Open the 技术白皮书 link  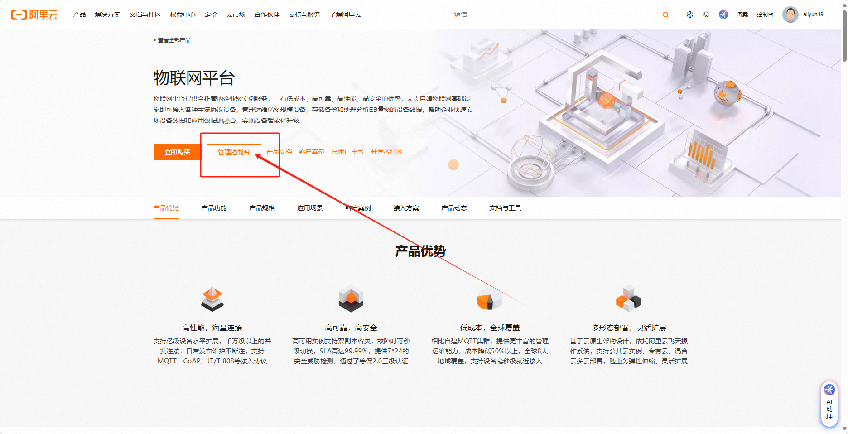point(347,152)
